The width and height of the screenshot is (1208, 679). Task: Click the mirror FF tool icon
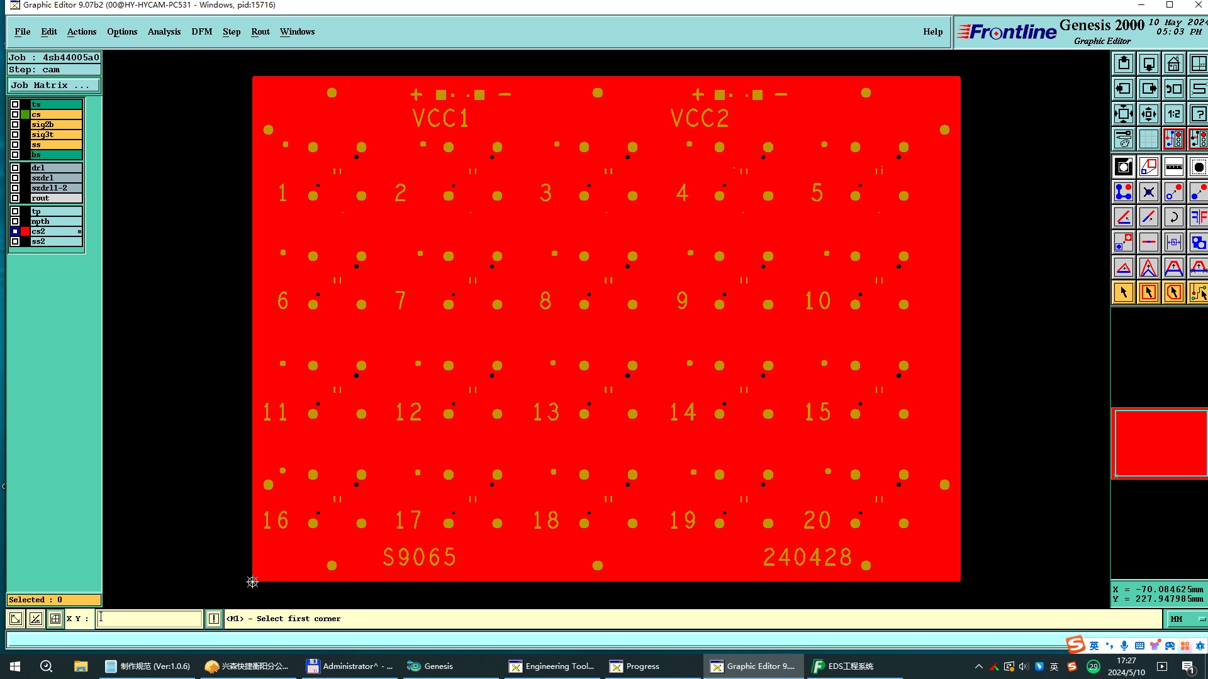[x=1198, y=217]
